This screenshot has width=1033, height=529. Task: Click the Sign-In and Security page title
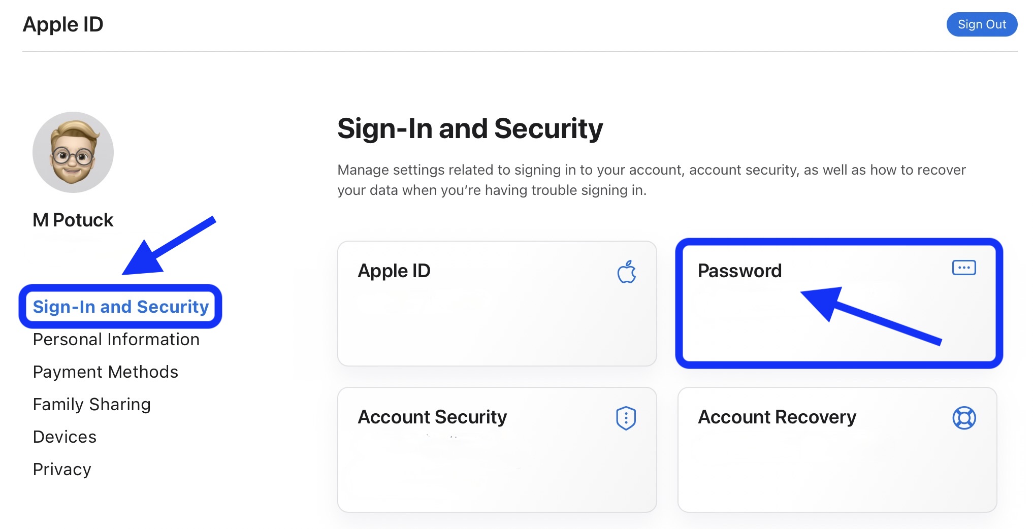click(470, 128)
